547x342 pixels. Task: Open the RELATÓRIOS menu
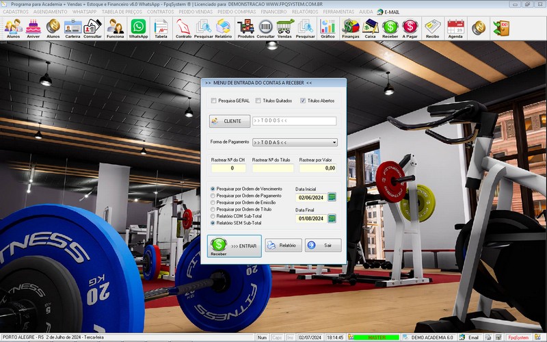click(305, 12)
